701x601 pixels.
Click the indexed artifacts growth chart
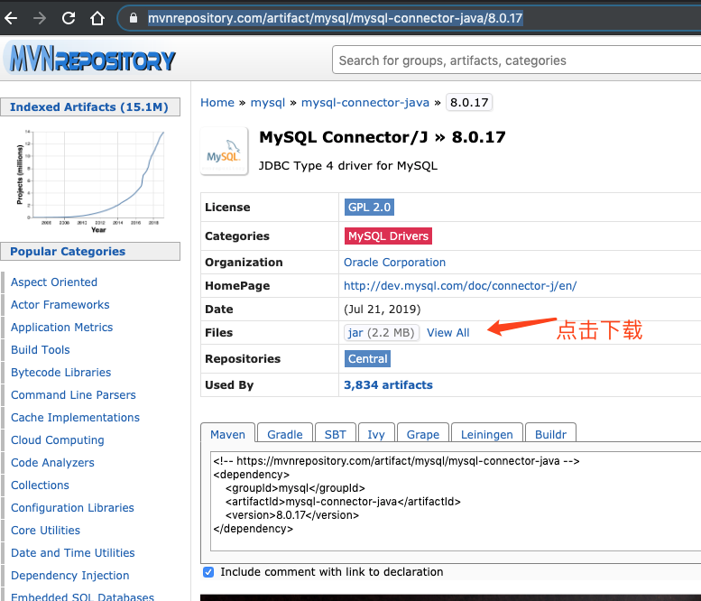tap(91, 180)
